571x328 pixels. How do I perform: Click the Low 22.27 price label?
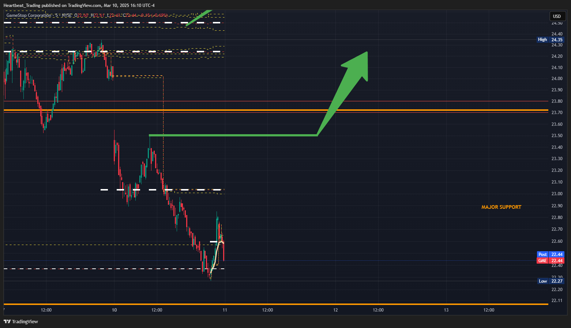click(x=551, y=281)
